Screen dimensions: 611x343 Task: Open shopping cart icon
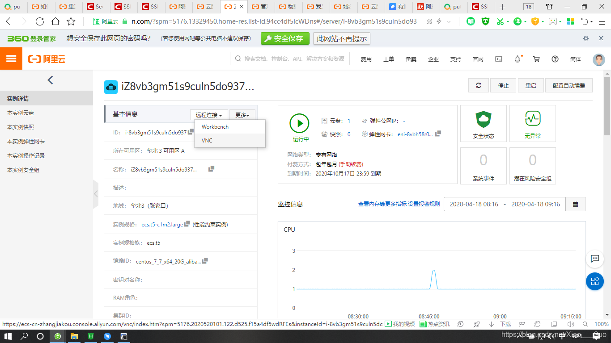click(x=536, y=59)
